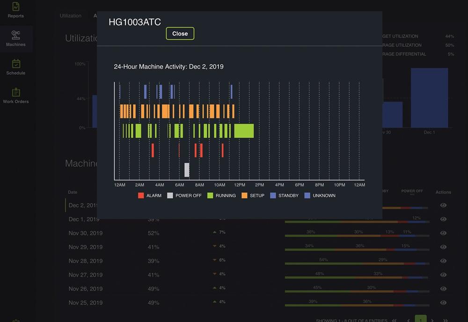
Task: Jump to last page of entries
Action: pos(446,321)
